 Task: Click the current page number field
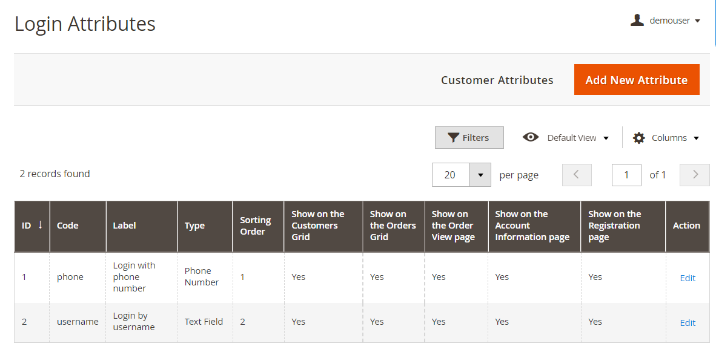[626, 175]
